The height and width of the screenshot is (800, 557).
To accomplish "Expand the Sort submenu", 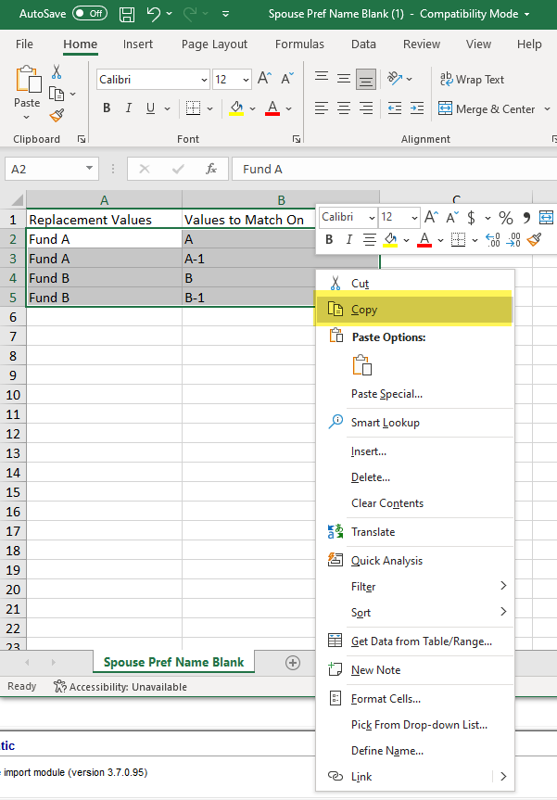I will pos(504,612).
